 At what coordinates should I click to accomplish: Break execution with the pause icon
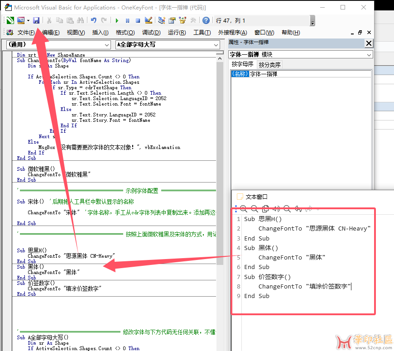click(x=127, y=20)
